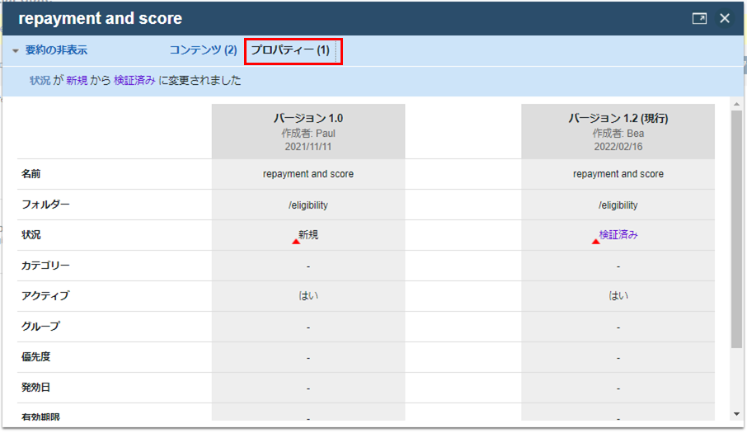This screenshot has width=747, height=433.
Task: Click the 優先度 row label
Action: tap(35, 357)
